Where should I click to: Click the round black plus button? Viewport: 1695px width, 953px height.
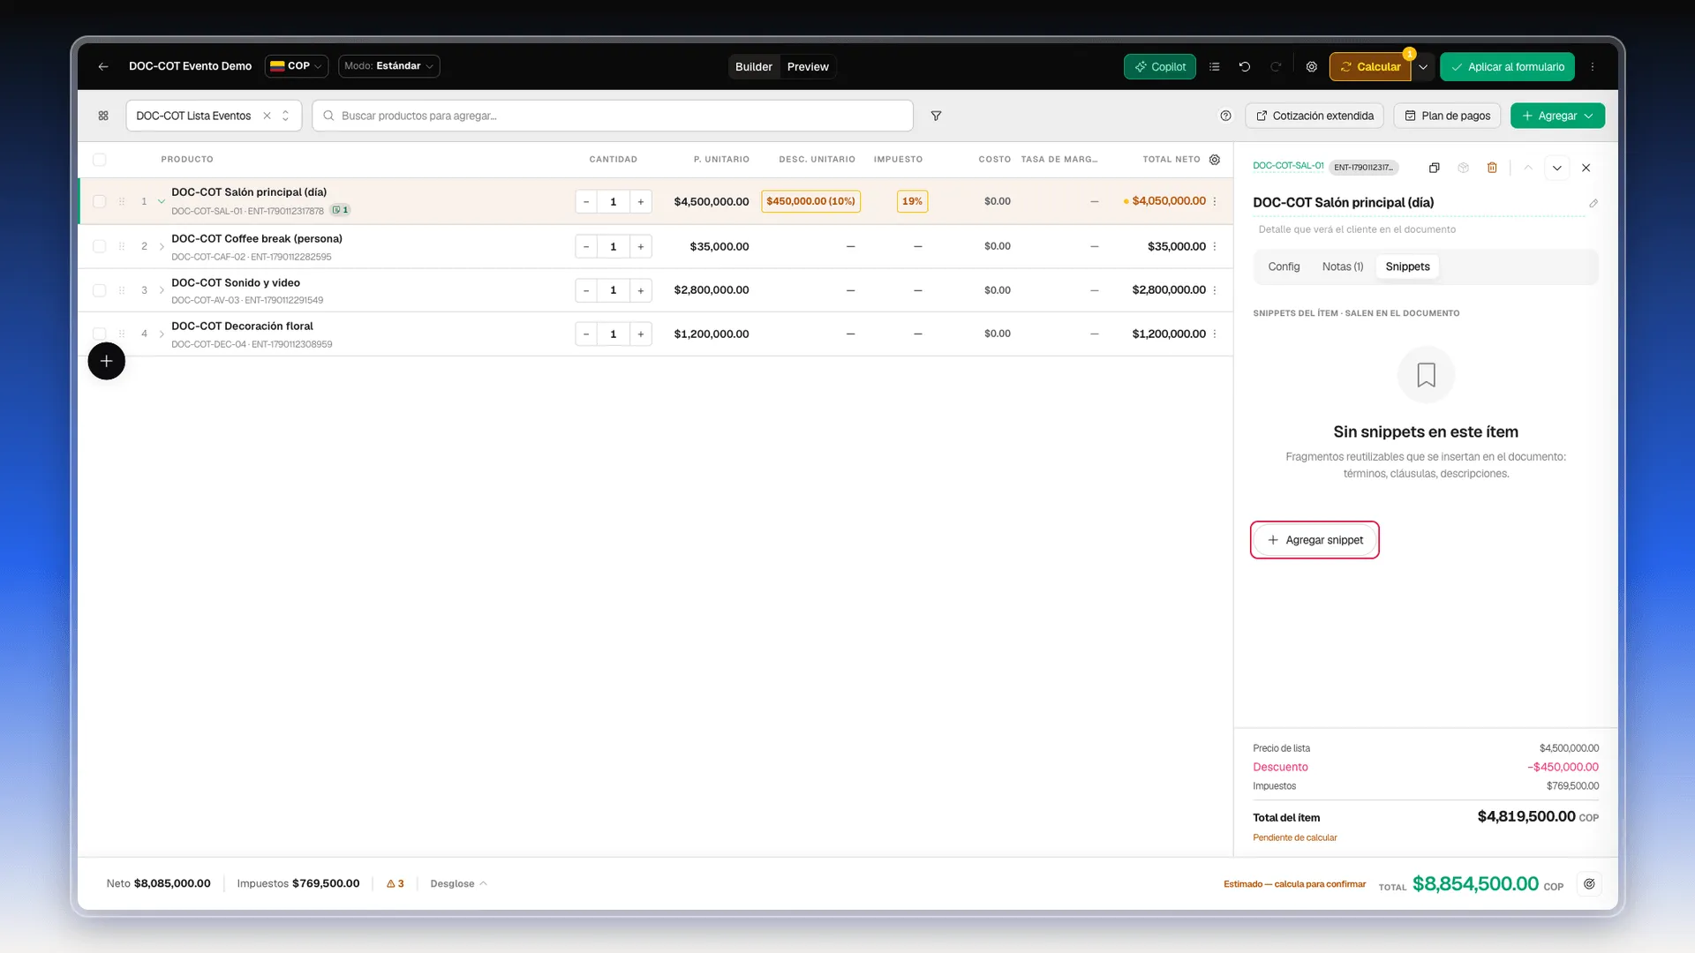coord(106,361)
